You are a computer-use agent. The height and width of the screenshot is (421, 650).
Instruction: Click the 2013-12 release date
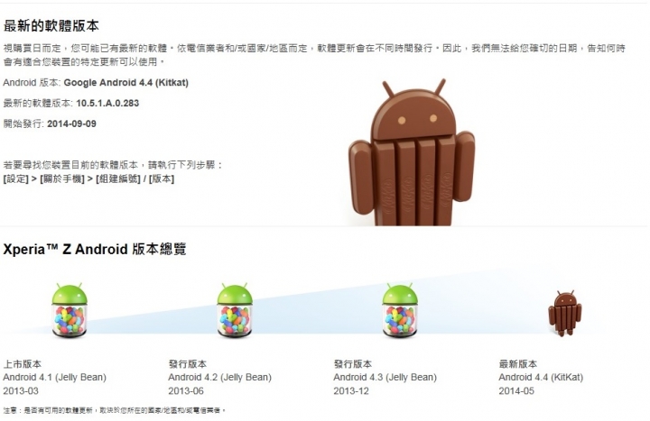click(x=351, y=390)
